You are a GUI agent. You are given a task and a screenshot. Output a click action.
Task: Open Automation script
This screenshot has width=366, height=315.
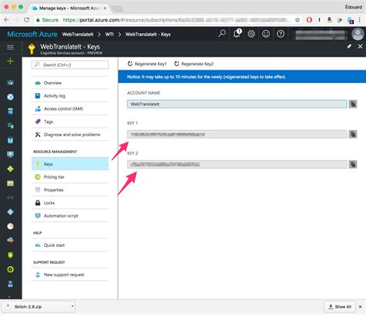pos(70,216)
